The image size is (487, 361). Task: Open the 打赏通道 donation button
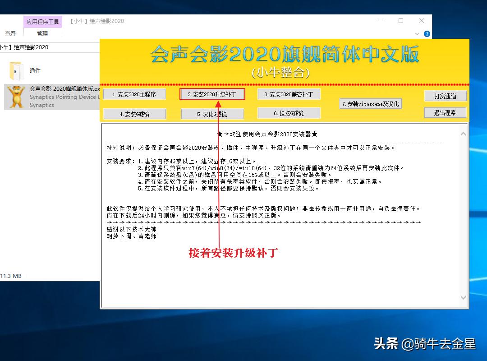[445, 96]
